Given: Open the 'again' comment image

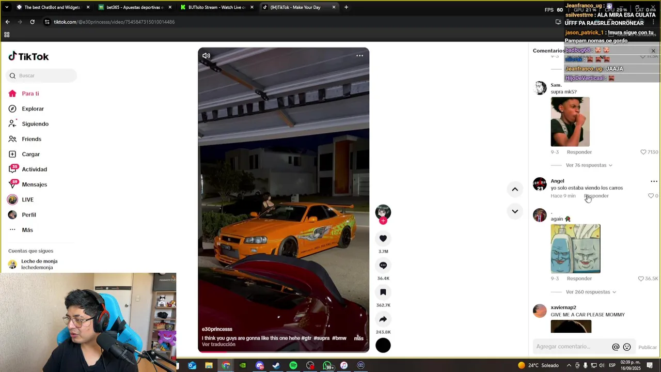Looking at the screenshot, I should click(x=575, y=249).
